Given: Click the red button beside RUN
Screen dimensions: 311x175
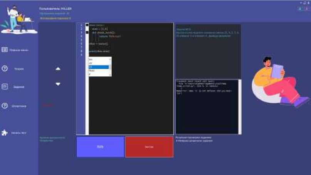Looking at the screenshot, I should coord(149,147).
